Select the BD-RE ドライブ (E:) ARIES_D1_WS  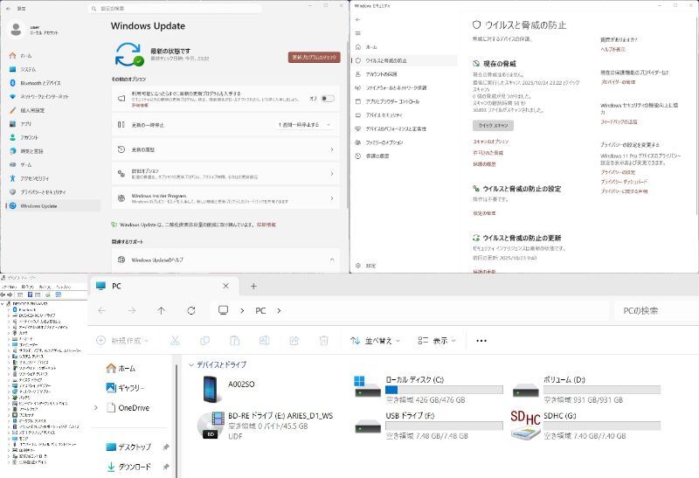click(x=266, y=426)
